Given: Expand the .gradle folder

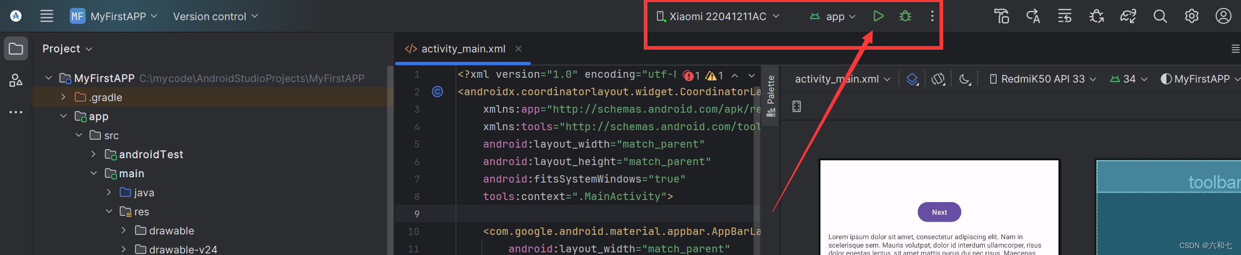Looking at the screenshot, I should point(63,97).
